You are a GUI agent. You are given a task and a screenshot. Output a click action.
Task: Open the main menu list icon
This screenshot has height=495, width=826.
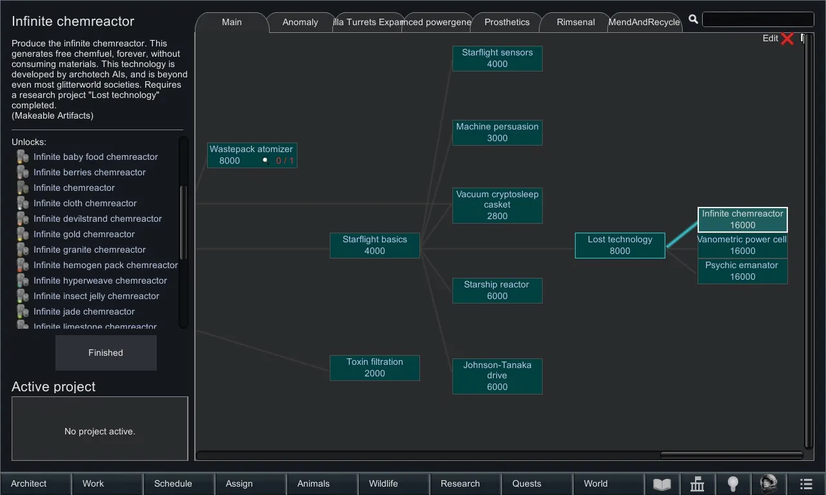click(x=806, y=484)
